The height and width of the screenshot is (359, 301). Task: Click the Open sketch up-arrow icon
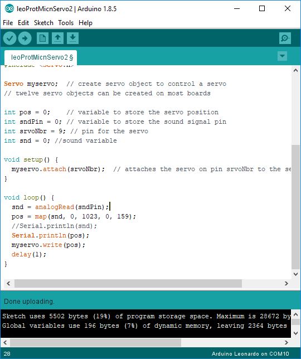click(57, 38)
